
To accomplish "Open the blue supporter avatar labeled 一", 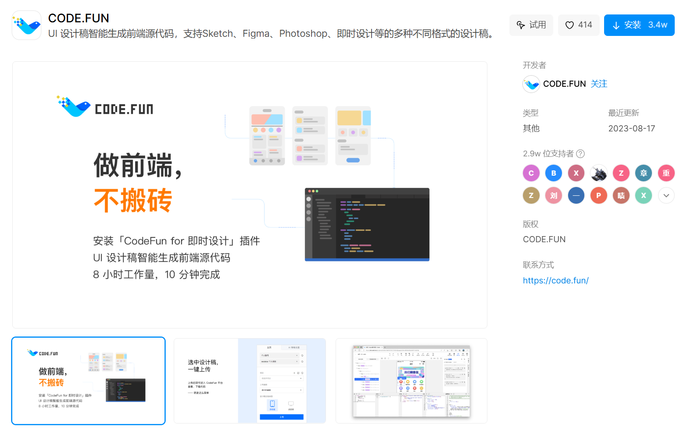I will click(x=576, y=195).
